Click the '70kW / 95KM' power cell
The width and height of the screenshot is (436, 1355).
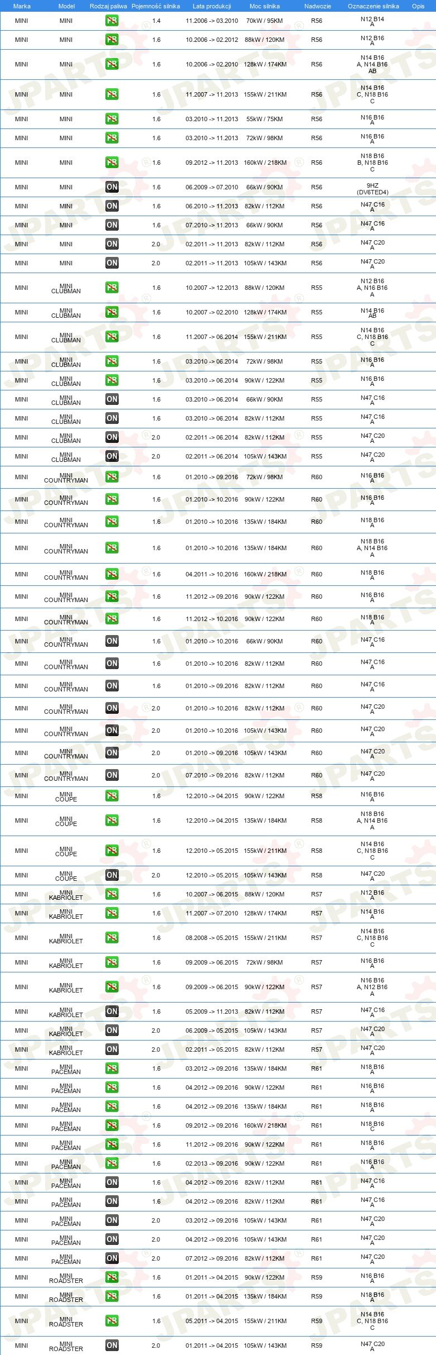tap(265, 21)
